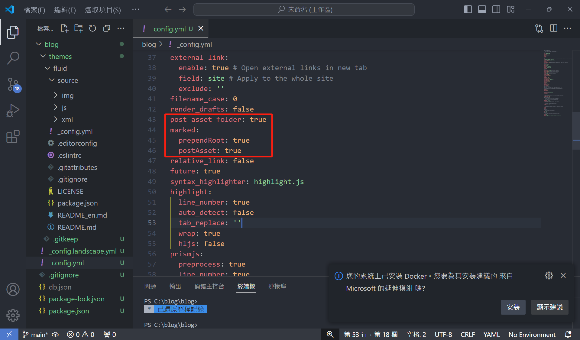This screenshot has height=340, width=580.
Task: Open notifications bell in status bar
Action: [x=568, y=335]
